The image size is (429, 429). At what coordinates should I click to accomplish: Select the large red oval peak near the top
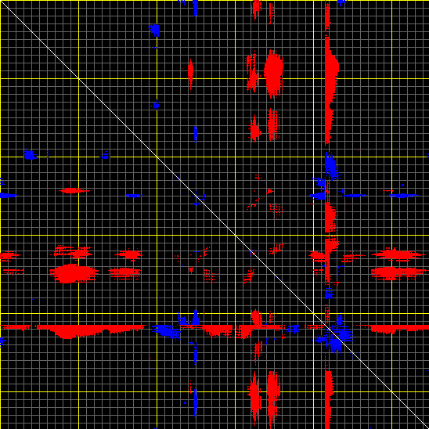273,74
